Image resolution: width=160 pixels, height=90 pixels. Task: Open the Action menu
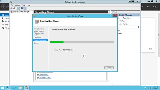pyautogui.click(x=17, y=5)
